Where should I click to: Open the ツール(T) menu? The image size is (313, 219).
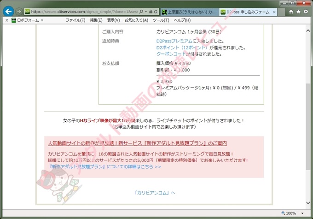tap(161, 20)
